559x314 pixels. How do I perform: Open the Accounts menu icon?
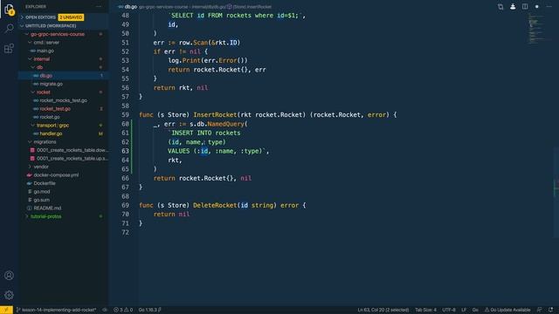10,276
